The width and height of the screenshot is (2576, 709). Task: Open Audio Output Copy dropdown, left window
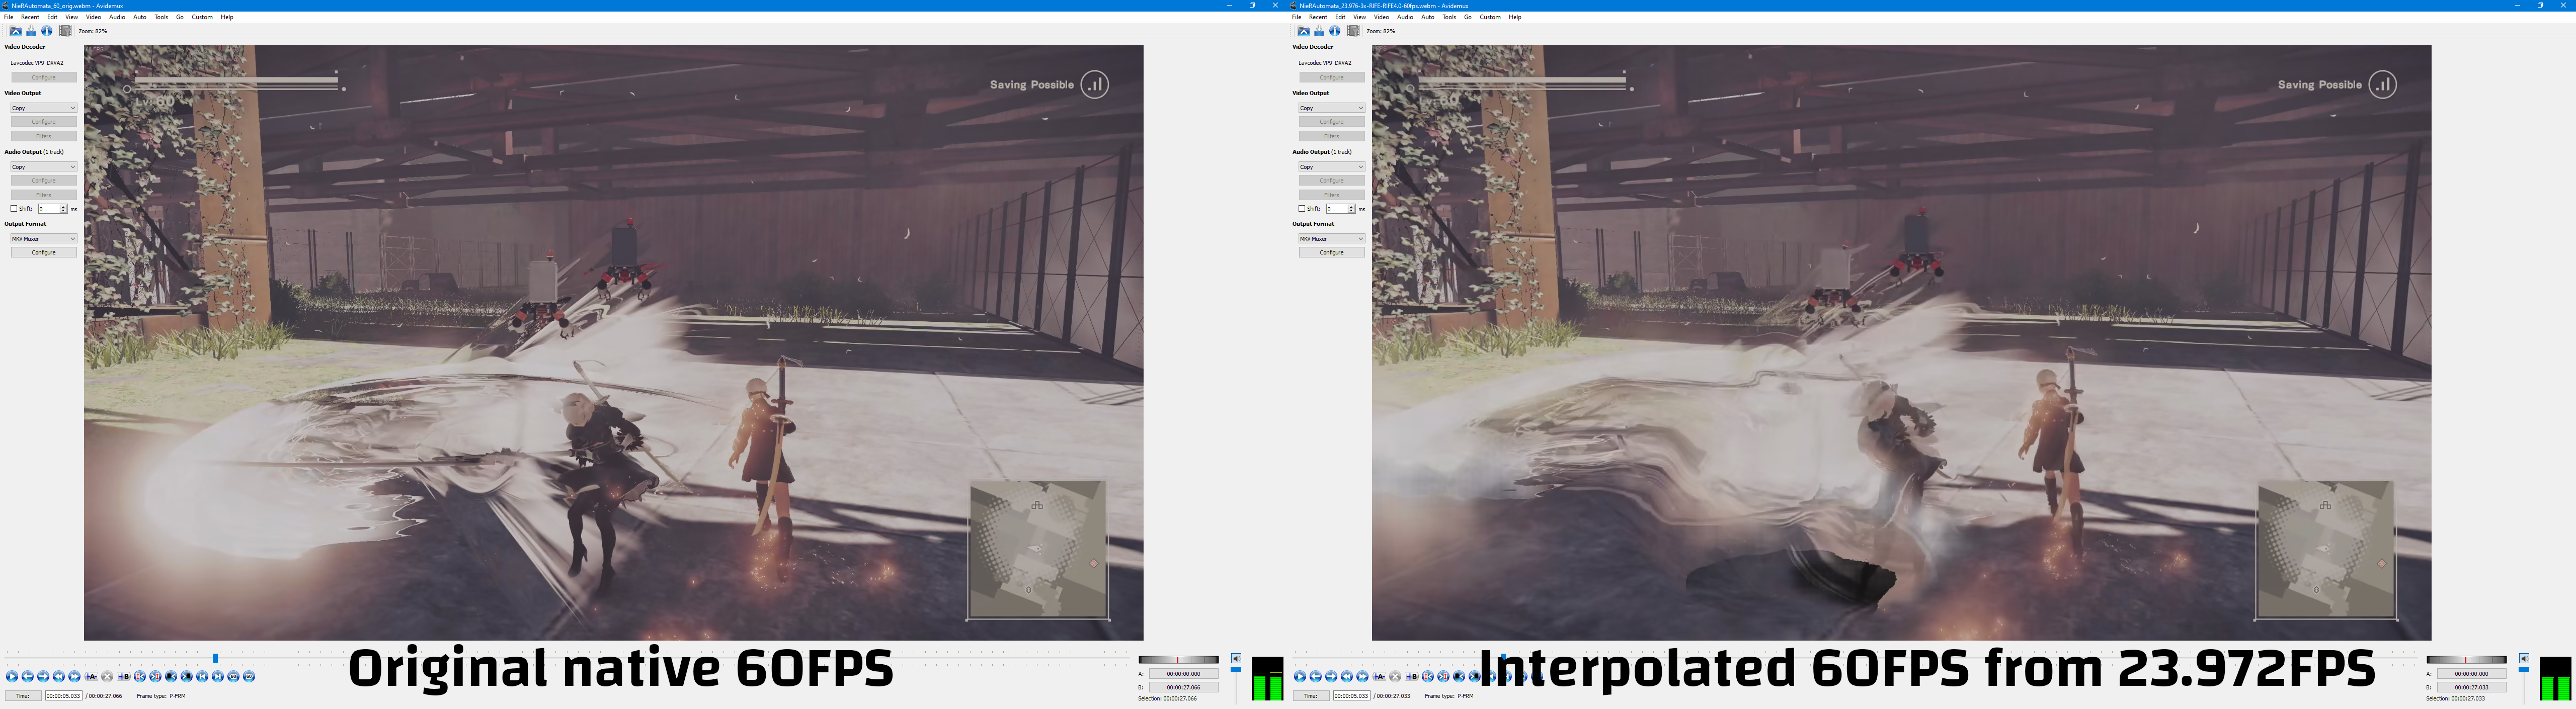tap(44, 167)
